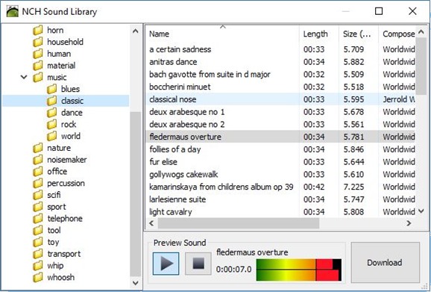Click the folder tree scroll up arrow
Screen dimensions: 431x292
(135, 31)
